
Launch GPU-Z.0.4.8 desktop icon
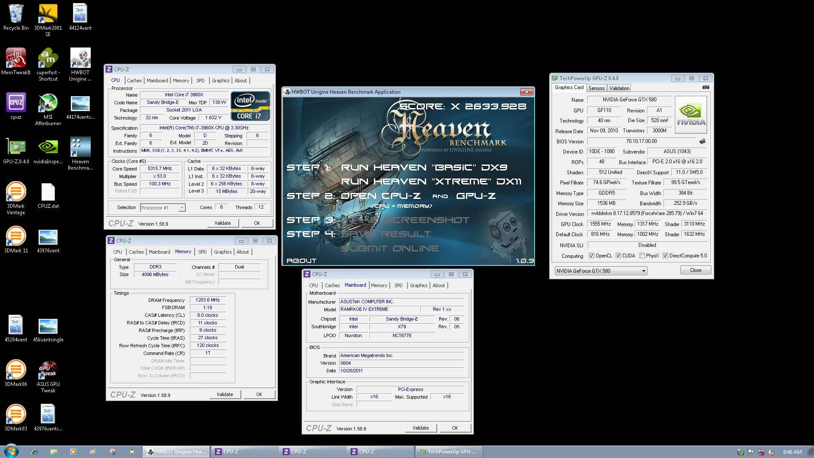(x=16, y=151)
